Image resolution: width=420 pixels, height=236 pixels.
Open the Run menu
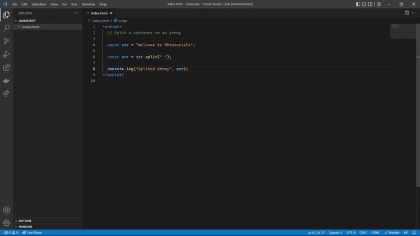(74, 5)
